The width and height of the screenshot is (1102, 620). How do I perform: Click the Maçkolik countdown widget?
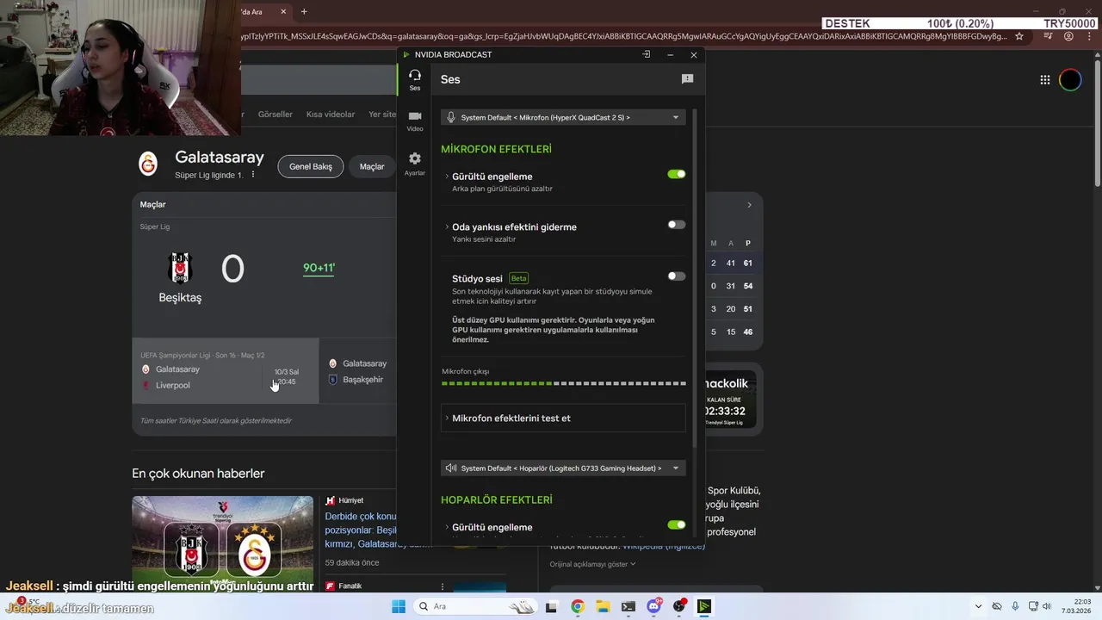pyautogui.click(x=732, y=401)
